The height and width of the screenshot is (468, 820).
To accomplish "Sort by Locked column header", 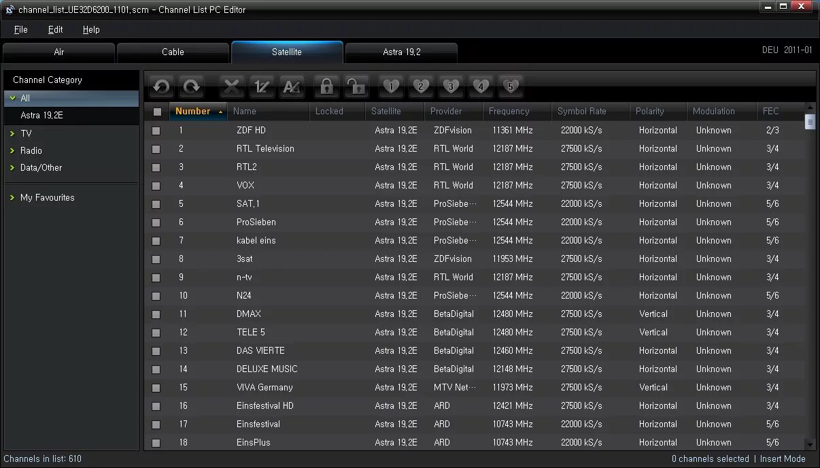I will [x=338, y=112].
